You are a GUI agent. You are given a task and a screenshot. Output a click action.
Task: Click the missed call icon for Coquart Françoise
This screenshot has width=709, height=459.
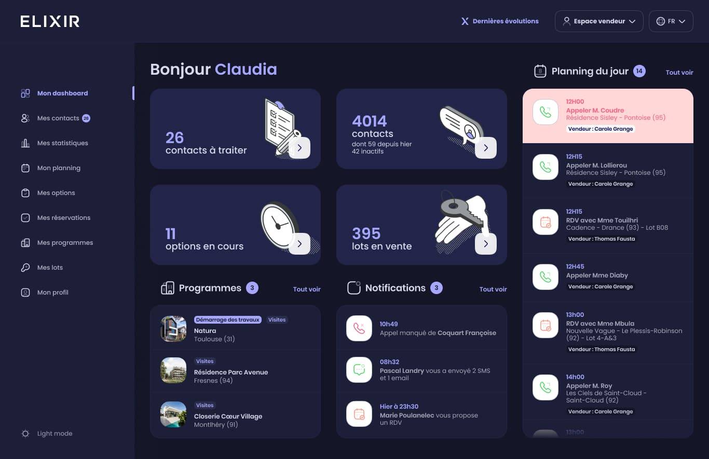click(359, 328)
